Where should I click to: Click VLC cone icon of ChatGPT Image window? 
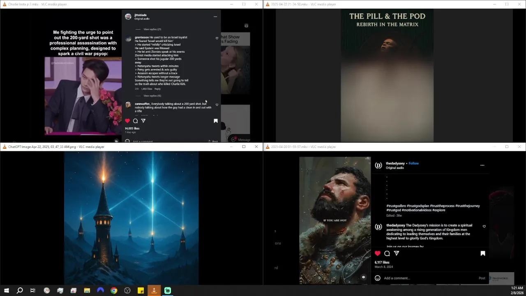[5, 147]
